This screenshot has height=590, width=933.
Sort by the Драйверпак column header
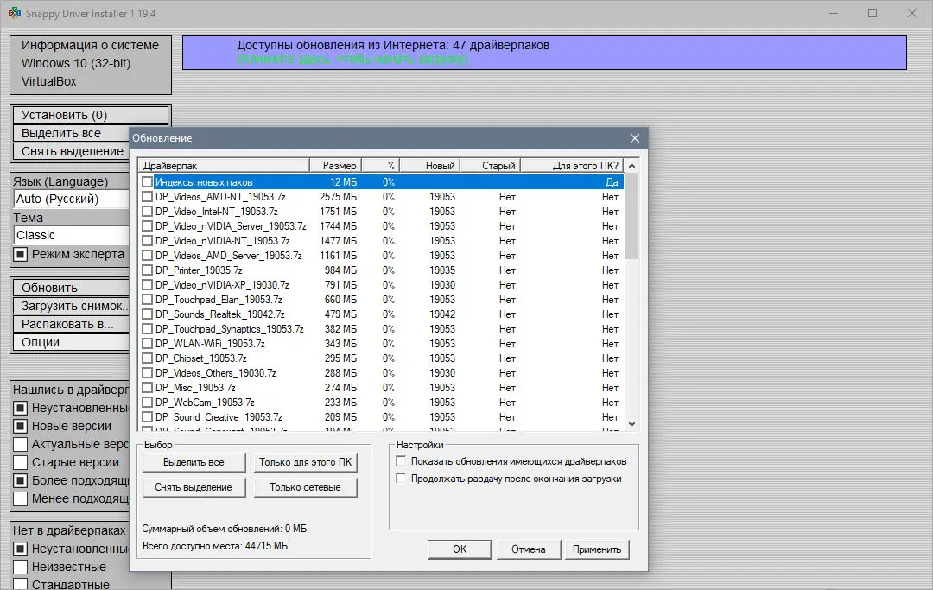pos(224,165)
